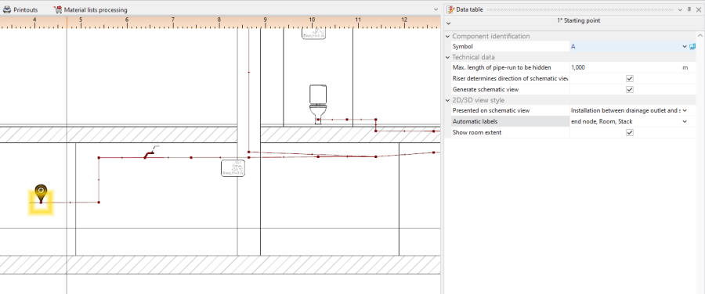Click the Material lists processing cart icon

pyautogui.click(x=57, y=9)
